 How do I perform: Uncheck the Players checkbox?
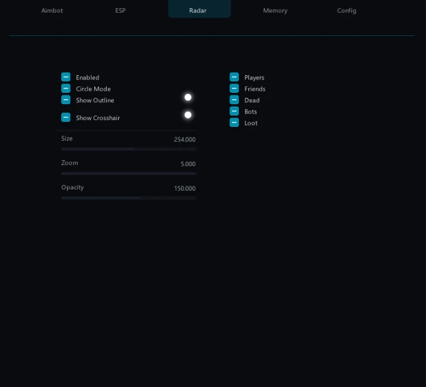click(234, 77)
